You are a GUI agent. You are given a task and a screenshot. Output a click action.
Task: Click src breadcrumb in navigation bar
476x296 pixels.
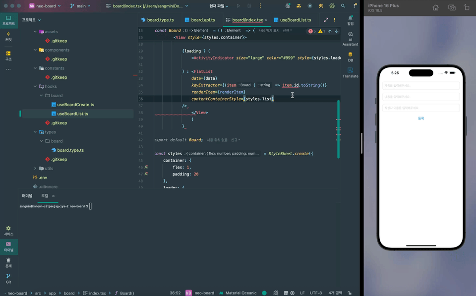pos(38,293)
